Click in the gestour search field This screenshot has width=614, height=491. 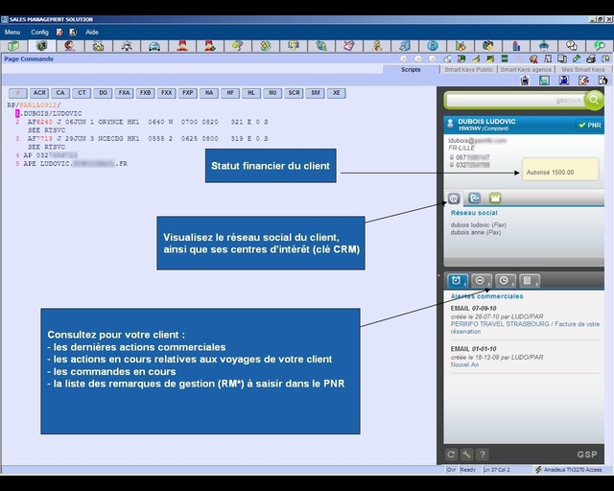(x=514, y=101)
